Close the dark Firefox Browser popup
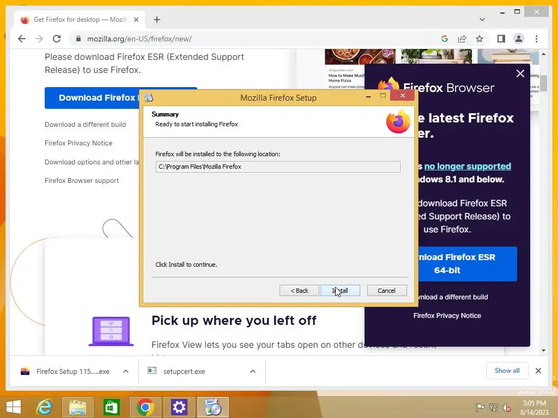558x418 pixels. 520,73
